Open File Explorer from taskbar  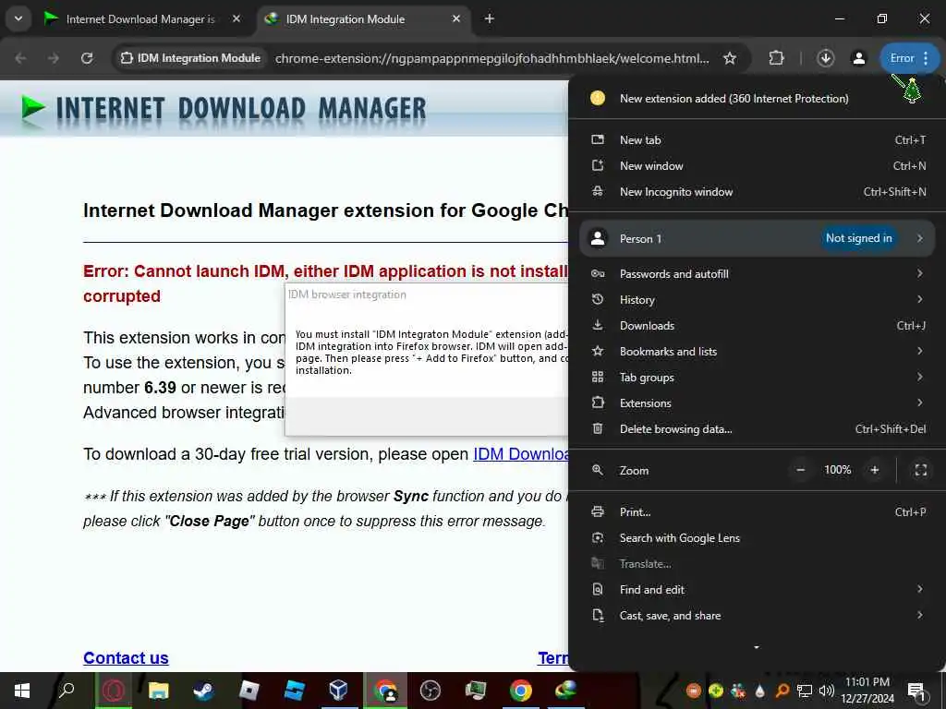point(158,691)
